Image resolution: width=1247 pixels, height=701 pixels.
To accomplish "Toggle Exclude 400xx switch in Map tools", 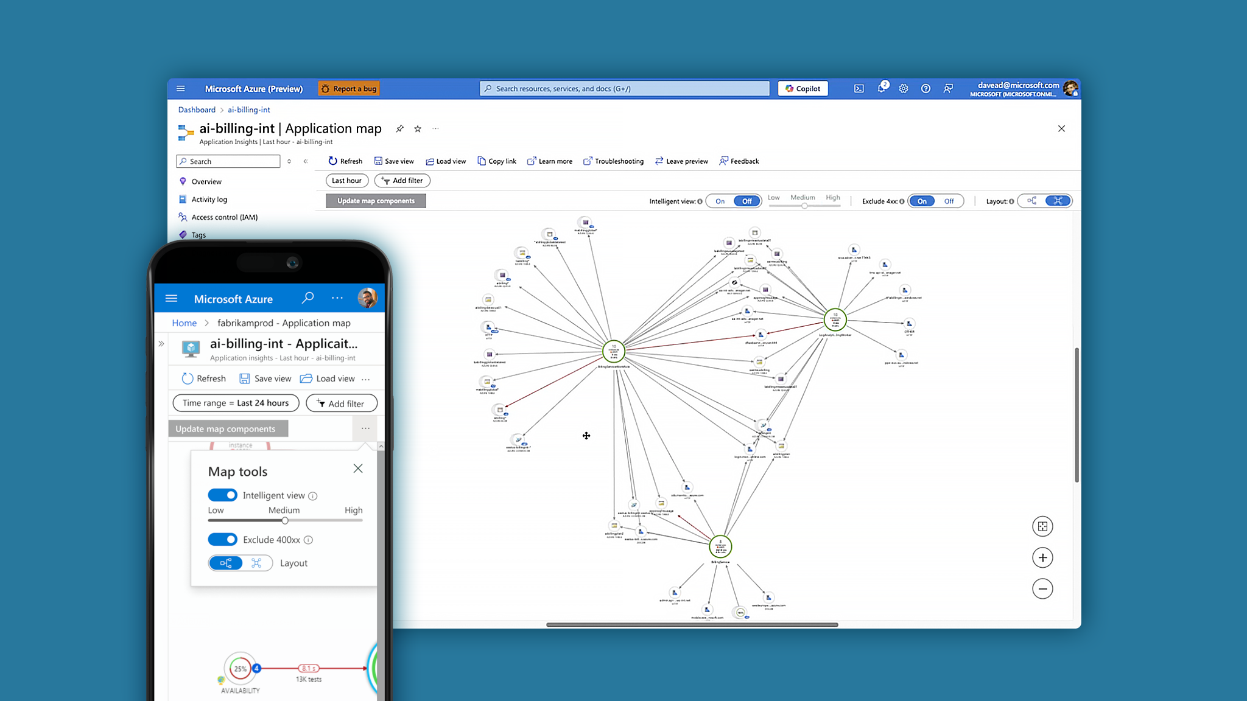I will [222, 540].
